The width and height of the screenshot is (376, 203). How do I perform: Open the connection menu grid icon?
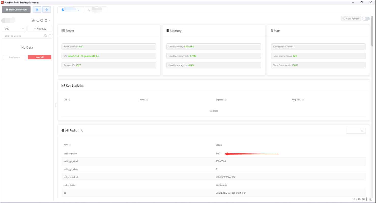click(46, 20)
